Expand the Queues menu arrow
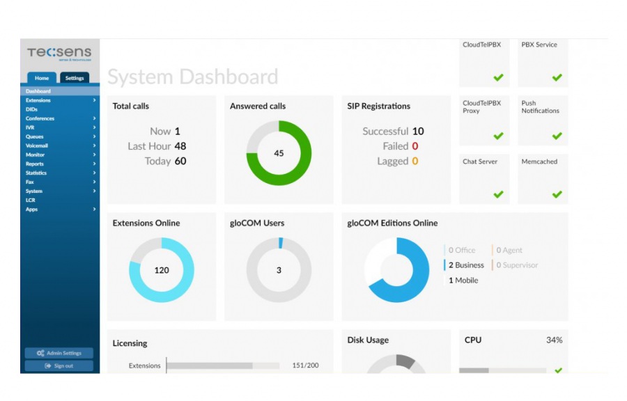 click(x=94, y=136)
